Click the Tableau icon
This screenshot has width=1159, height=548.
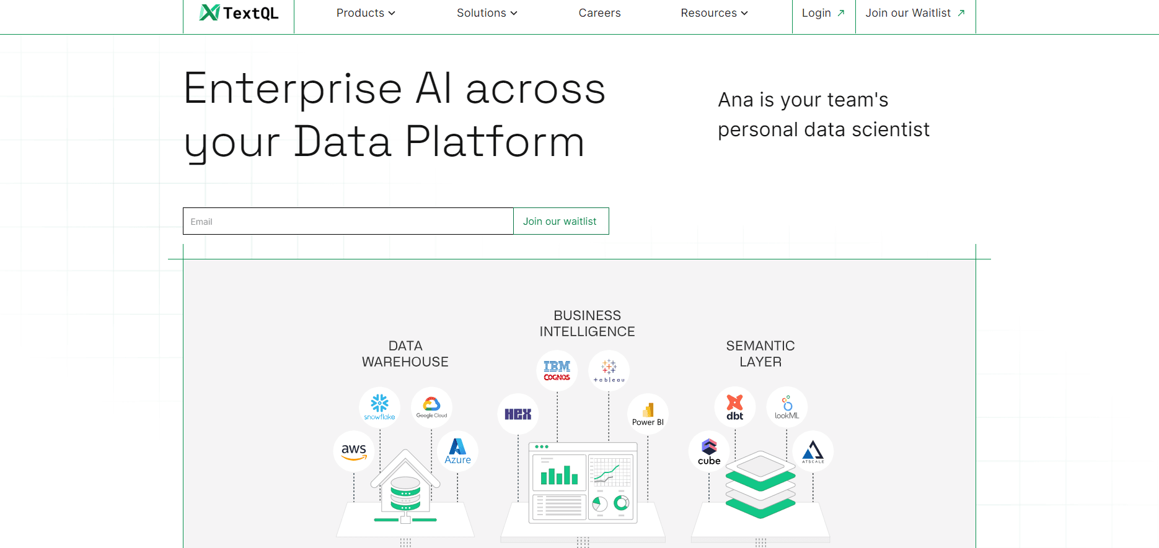pos(609,371)
